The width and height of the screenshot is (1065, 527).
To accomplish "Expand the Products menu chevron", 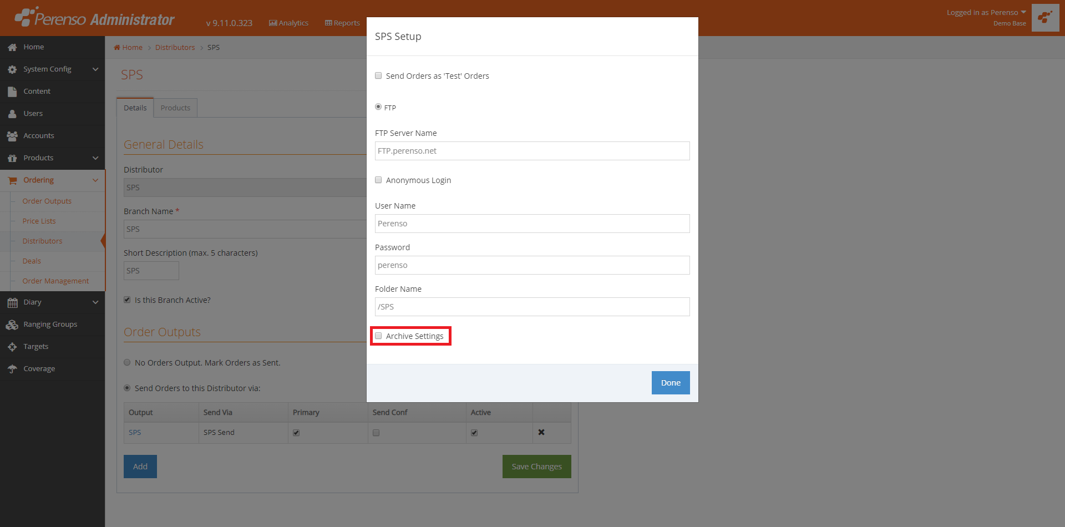I will (95, 158).
